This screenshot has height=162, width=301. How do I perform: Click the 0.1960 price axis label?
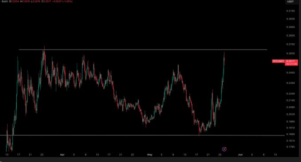pos(290,121)
